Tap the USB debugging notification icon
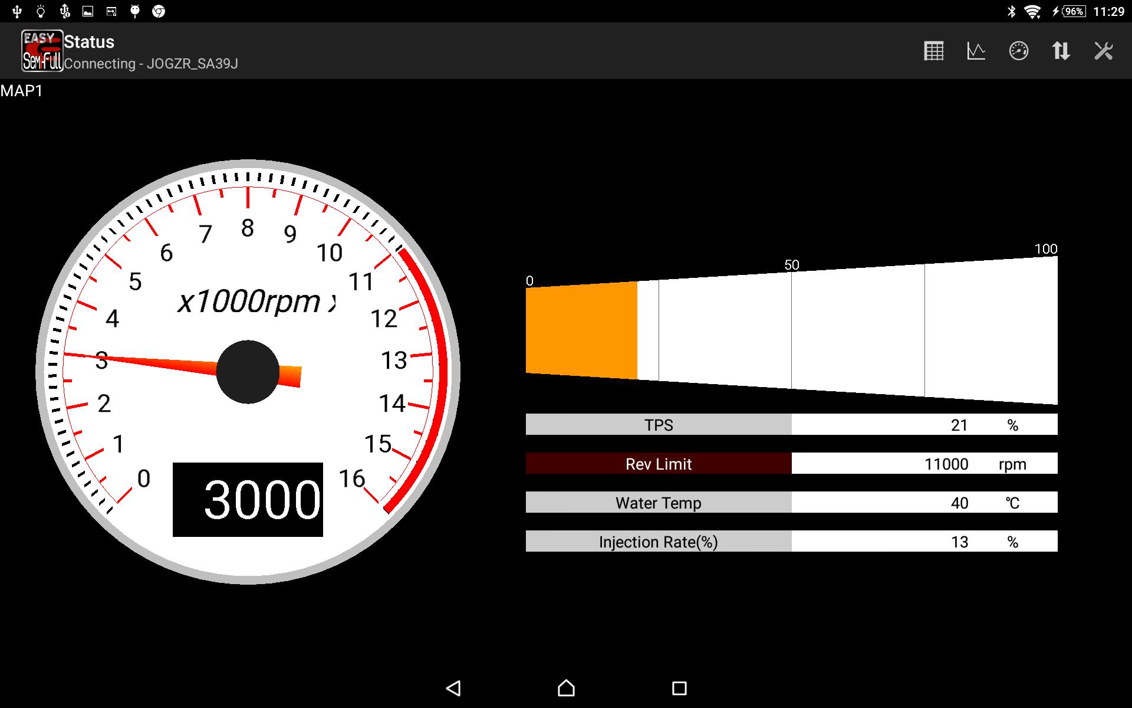Viewport: 1132px width, 708px height. click(65, 11)
